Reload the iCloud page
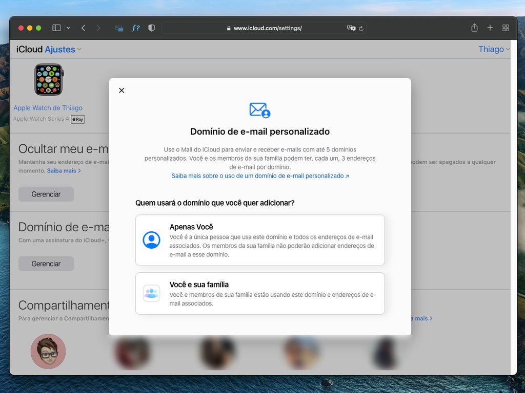Screen dimensions: 525x393 (x=361, y=29)
